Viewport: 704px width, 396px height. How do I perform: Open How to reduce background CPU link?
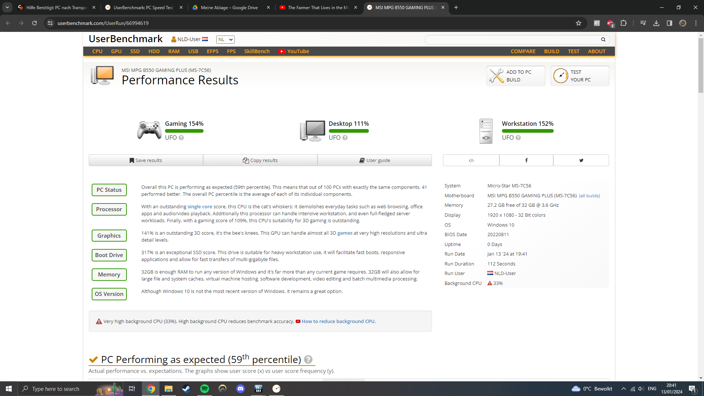point(338,322)
